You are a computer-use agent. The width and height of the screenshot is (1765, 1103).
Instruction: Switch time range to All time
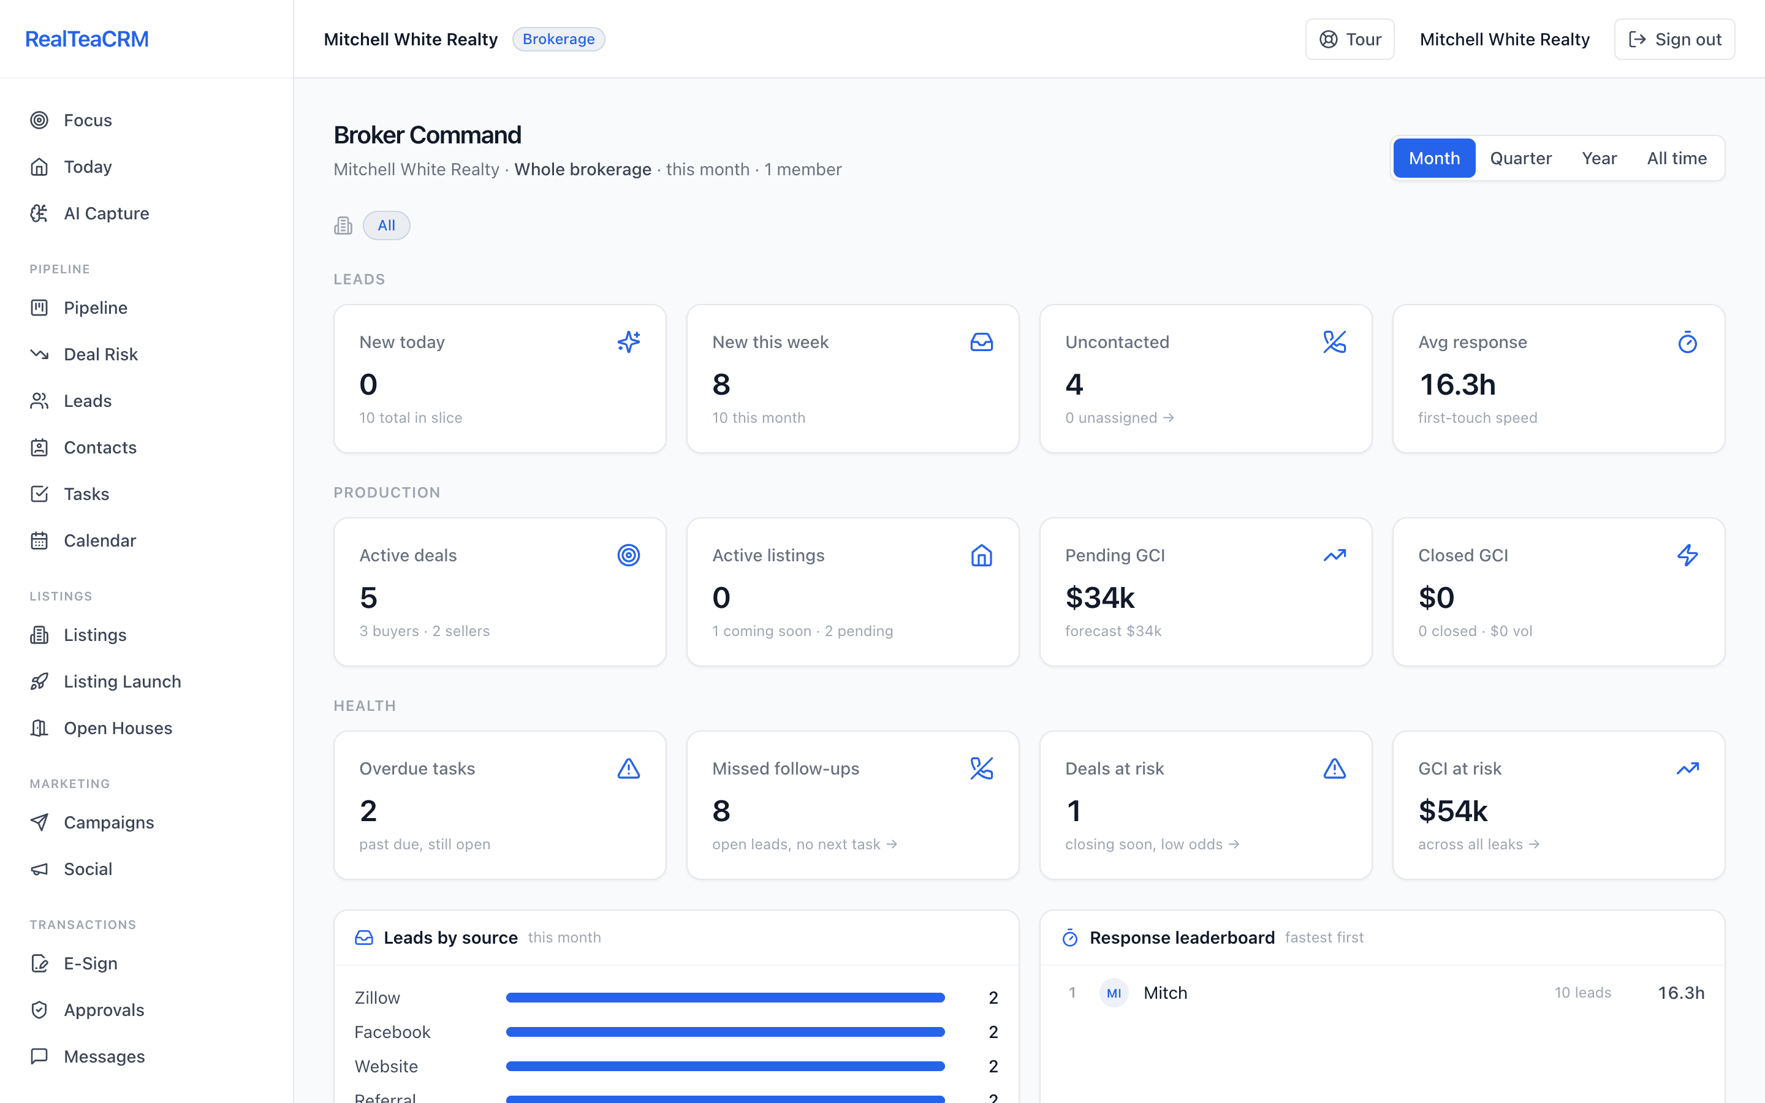pyautogui.click(x=1677, y=158)
